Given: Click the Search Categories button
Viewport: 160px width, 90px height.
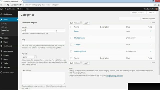Looking at the screenshot, I should tap(148, 18).
